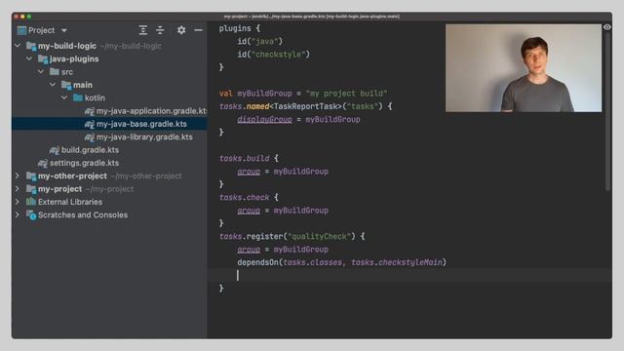This screenshot has height=351, width=624.
Task: Collapse the kotlin folder
Action: click(x=64, y=97)
